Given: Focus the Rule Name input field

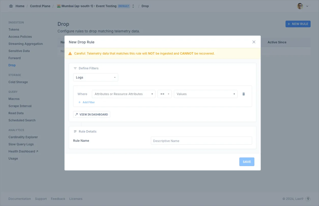Looking at the screenshot, I should [201, 141].
